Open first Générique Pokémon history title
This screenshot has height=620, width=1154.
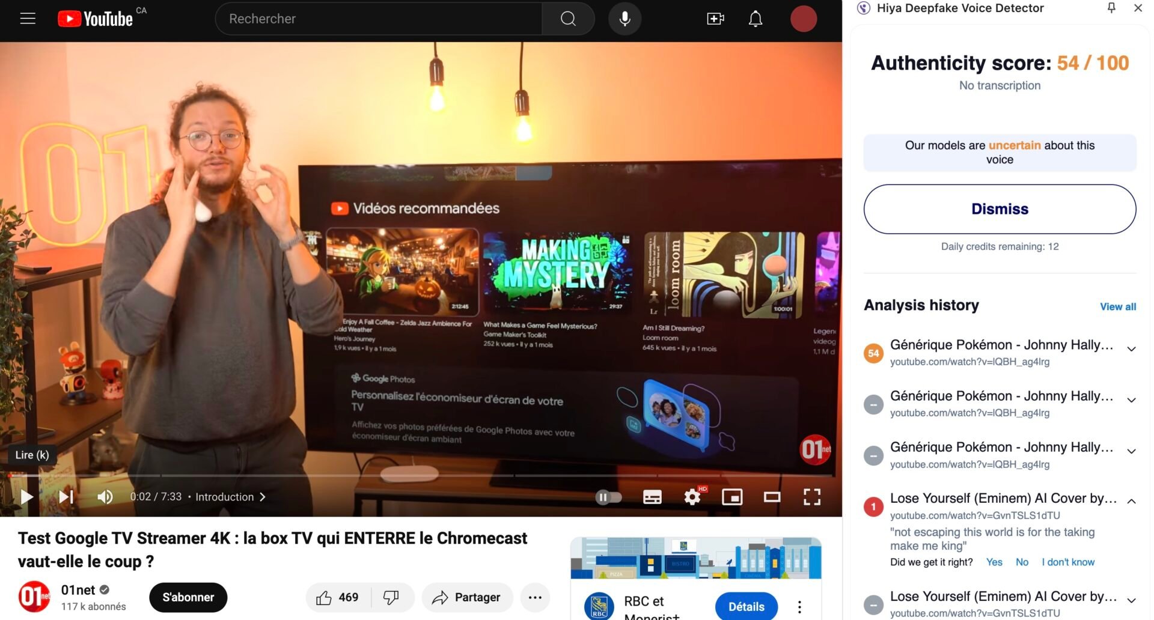coord(1001,345)
